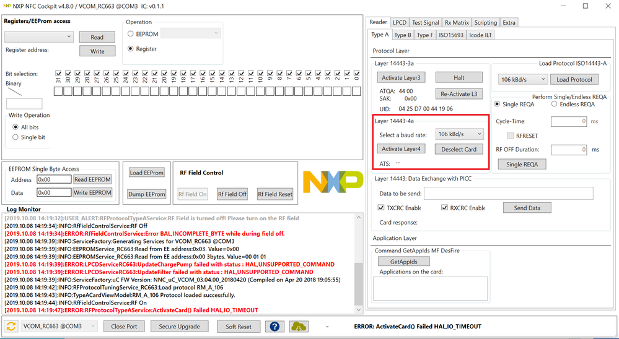Viewport: 619px width, 339px height.
Task: Click GetAppIds button
Action: [x=404, y=261]
